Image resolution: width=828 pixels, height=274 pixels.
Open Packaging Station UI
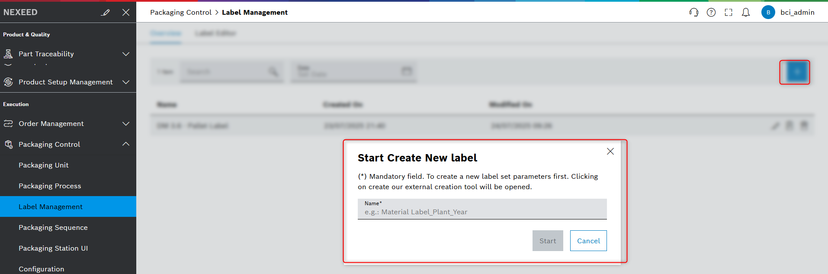click(53, 248)
